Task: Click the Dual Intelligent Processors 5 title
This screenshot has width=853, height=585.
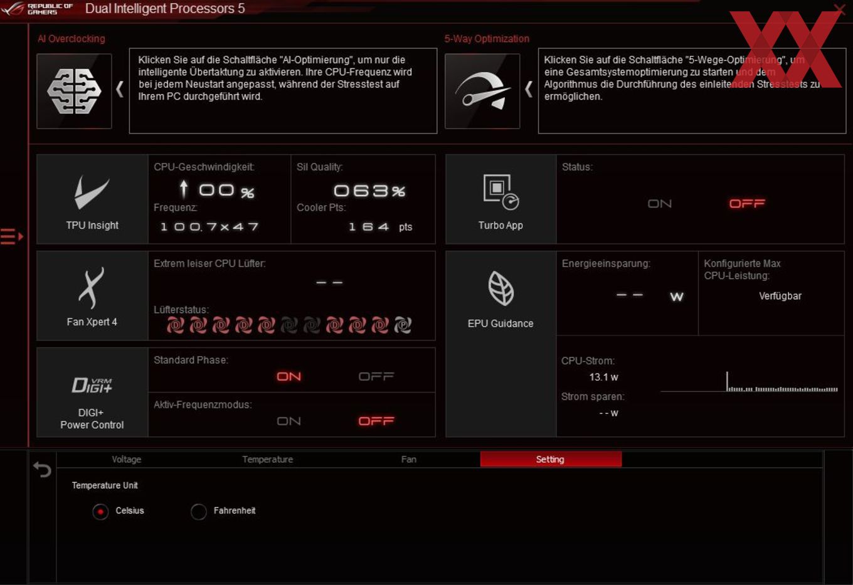Action: pyautogui.click(x=165, y=9)
